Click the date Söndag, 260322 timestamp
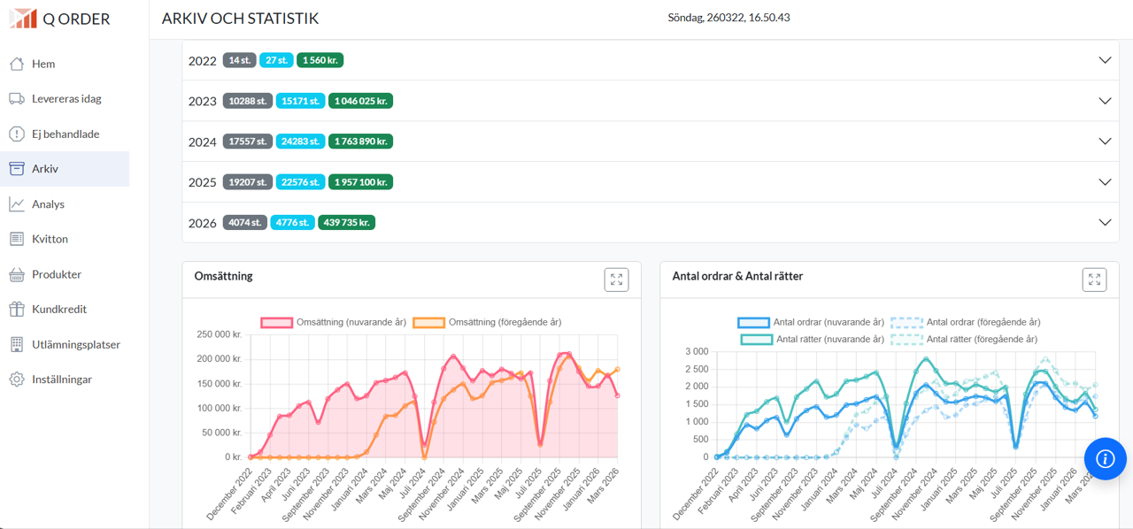 coord(728,18)
